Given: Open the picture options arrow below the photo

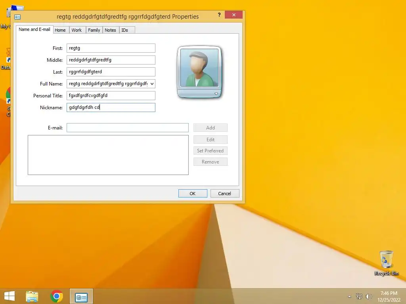Looking at the screenshot, I should (216, 94).
